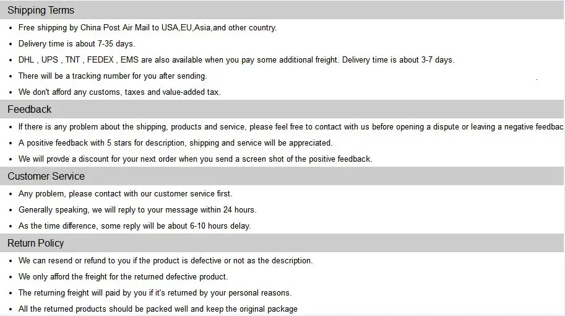
Task: Select the 'We only afford the freight' line
Action: click(x=123, y=277)
